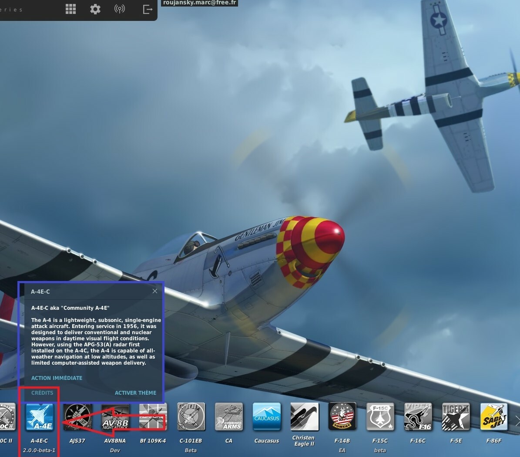The image size is (520, 457).
Task: Click ACTIVER THÈME in popup
Action: click(135, 393)
